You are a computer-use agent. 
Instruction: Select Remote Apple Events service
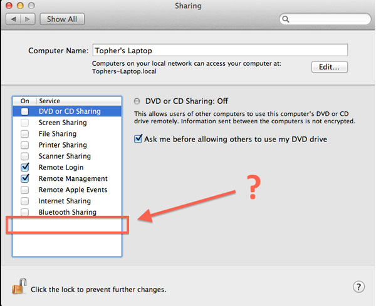pos(73,190)
